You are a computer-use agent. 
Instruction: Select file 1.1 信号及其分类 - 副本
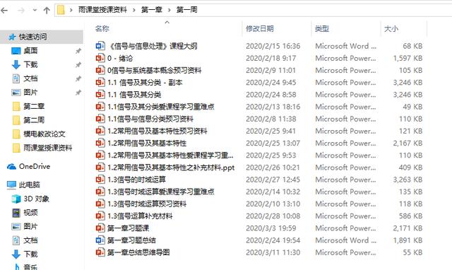[145, 83]
